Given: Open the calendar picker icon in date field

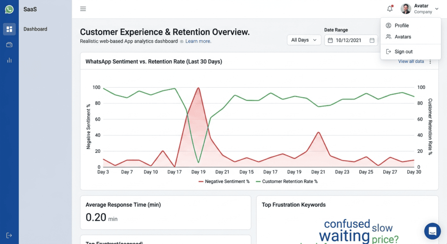Looking at the screenshot, I should pyautogui.click(x=372, y=41).
